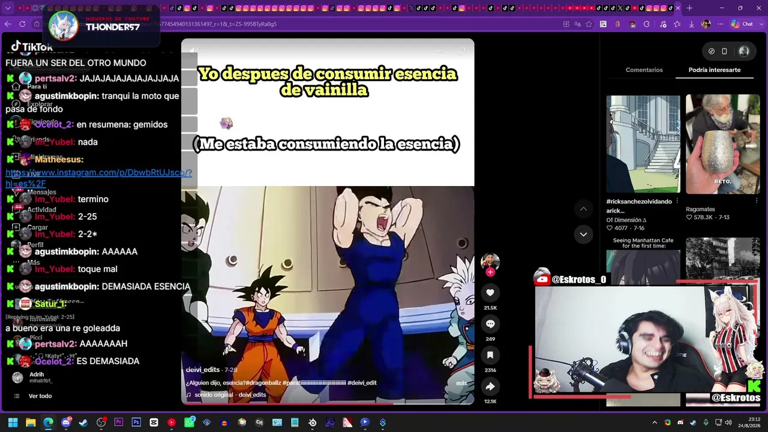
Task: Click the video progress bar
Action: (x=328, y=404)
